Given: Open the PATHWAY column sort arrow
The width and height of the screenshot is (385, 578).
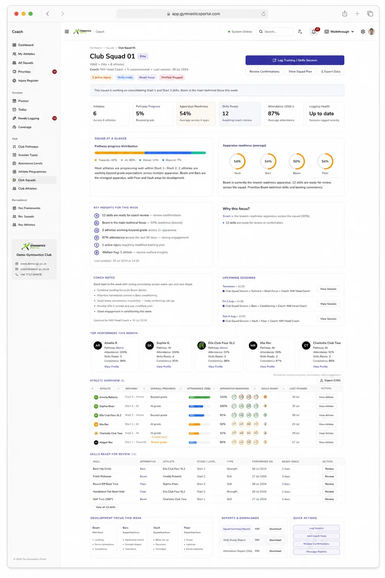Looking at the screenshot, I should 143,389.
